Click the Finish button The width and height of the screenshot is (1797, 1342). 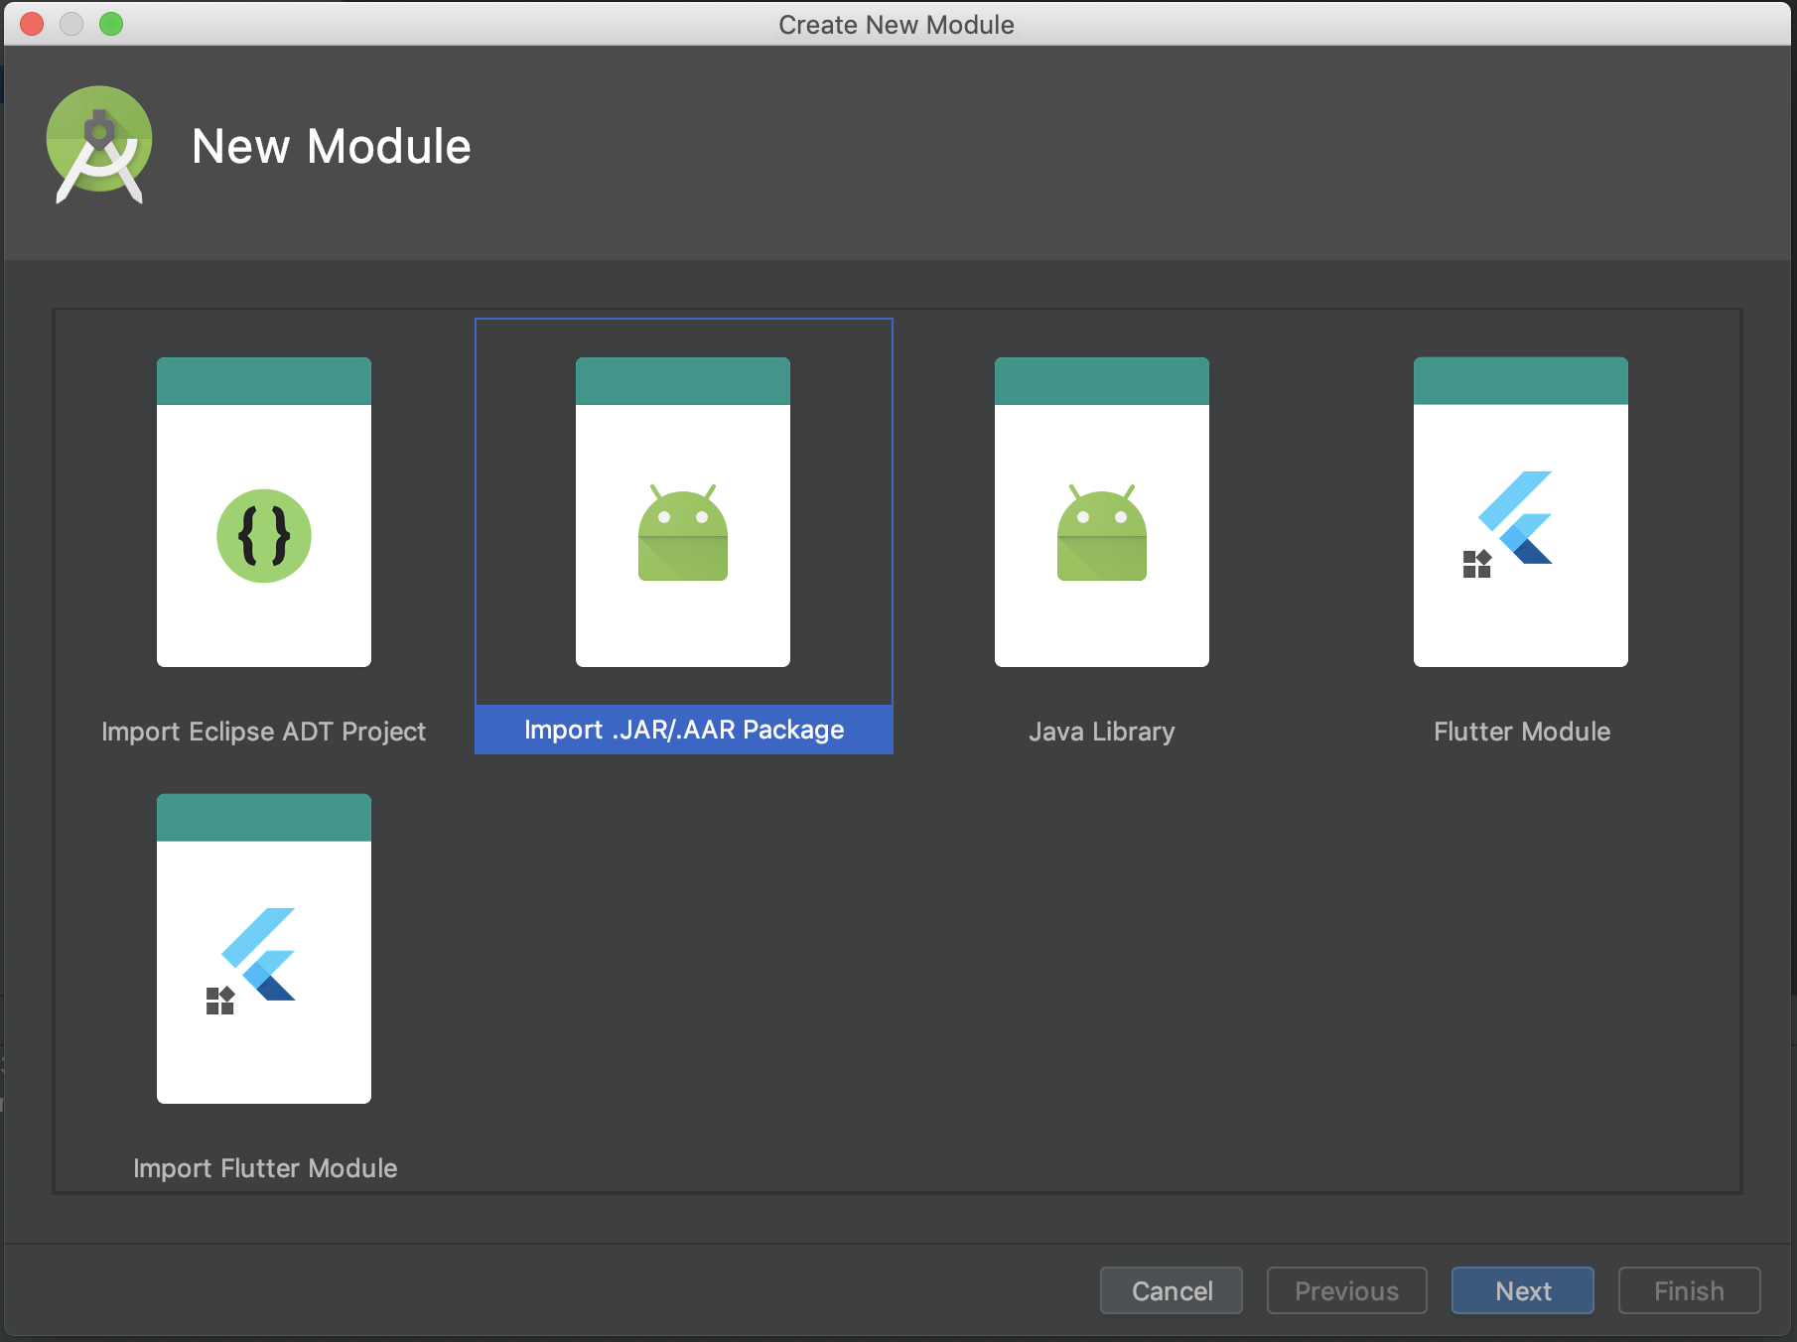1688,1290
